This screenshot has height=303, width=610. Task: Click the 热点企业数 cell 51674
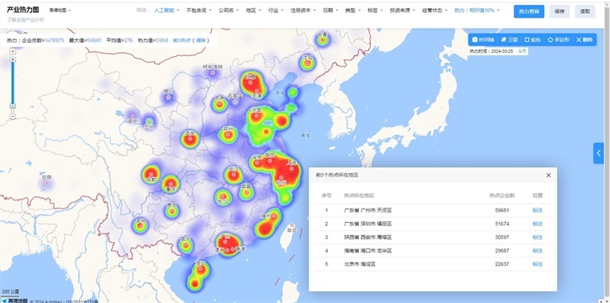pos(502,224)
